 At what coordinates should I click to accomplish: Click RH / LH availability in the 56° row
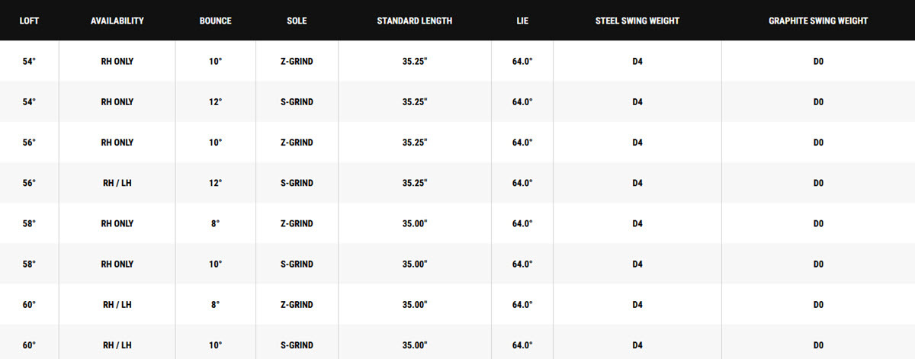tap(117, 183)
